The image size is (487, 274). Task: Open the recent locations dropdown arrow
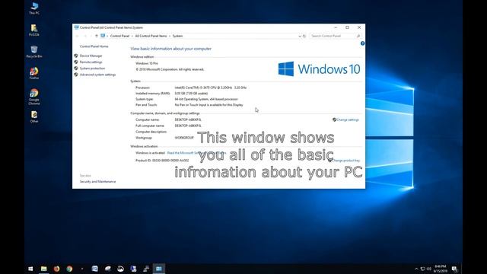point(91,36)
